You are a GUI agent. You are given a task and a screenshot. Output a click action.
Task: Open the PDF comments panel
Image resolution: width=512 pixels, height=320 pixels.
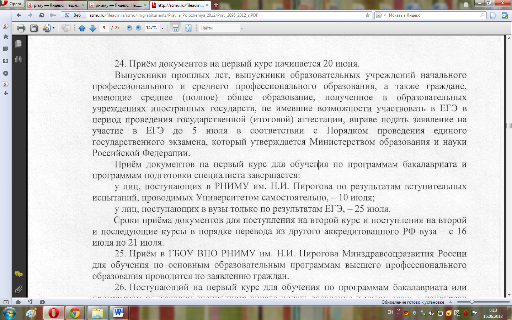pos(18,274)
